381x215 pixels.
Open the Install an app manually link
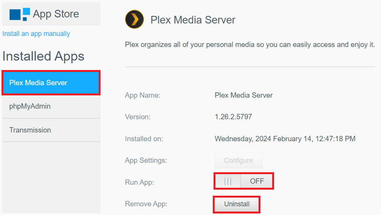[x=36, y=34]
